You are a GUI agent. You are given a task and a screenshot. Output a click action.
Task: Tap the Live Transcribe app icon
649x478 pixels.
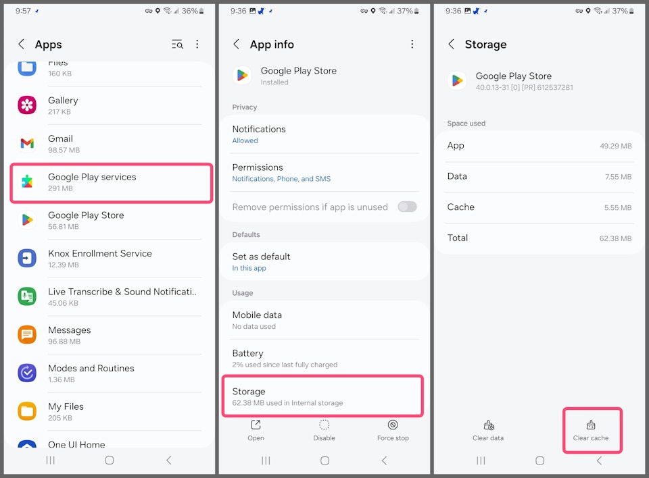click(x=27, y=296)
